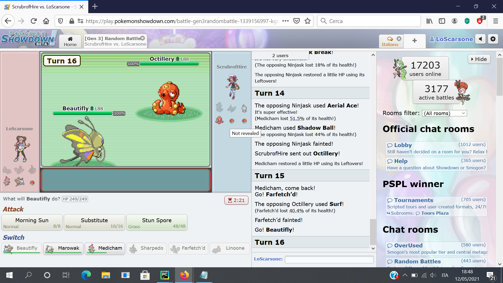The width and height of the screenshot is (503, 283).
Task: Use the move Morning Sun
Action: point(32,222)
